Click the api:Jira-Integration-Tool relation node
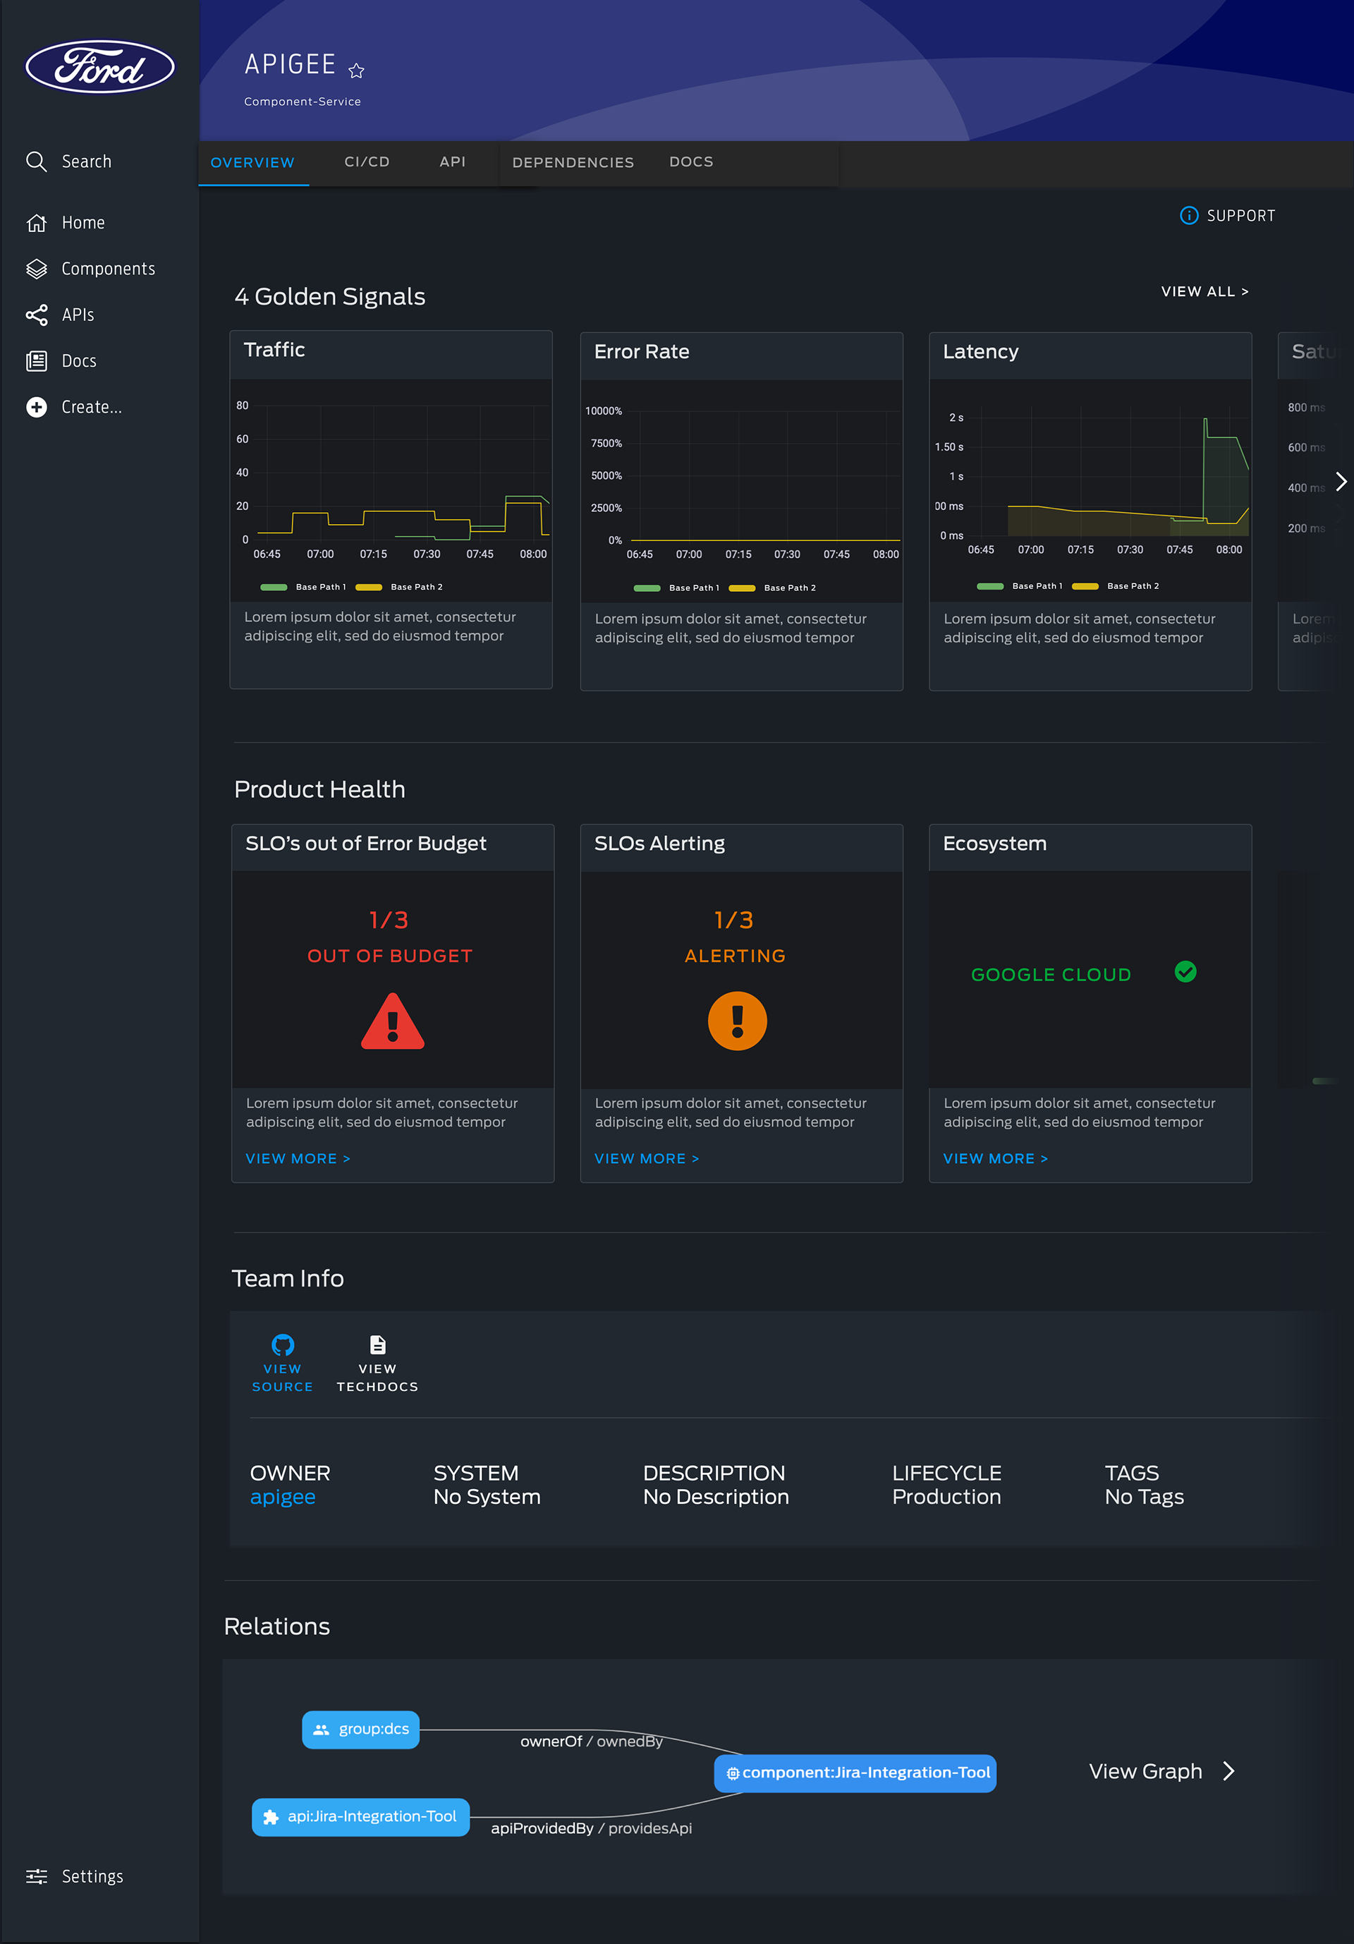 pos(360,1817)
